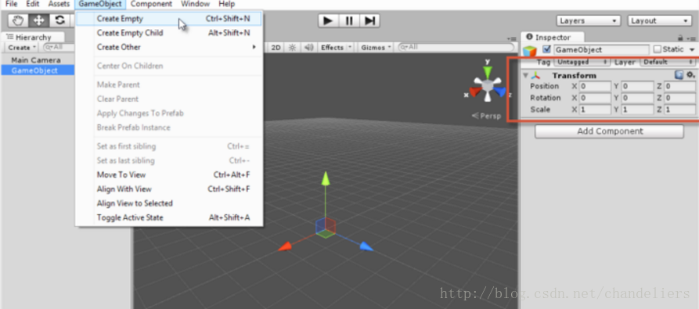The image size is (699, 309).
Task: Toggle GameObject active checkbox in Inspector
Action: pyautogui.click(x=547, y=49)
